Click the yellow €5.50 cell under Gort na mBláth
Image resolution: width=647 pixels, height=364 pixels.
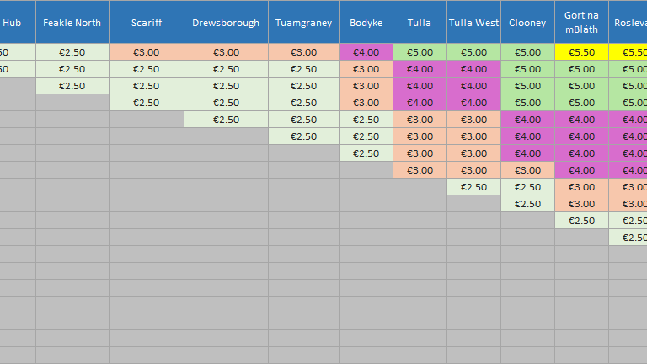click(x=581, y=52)
